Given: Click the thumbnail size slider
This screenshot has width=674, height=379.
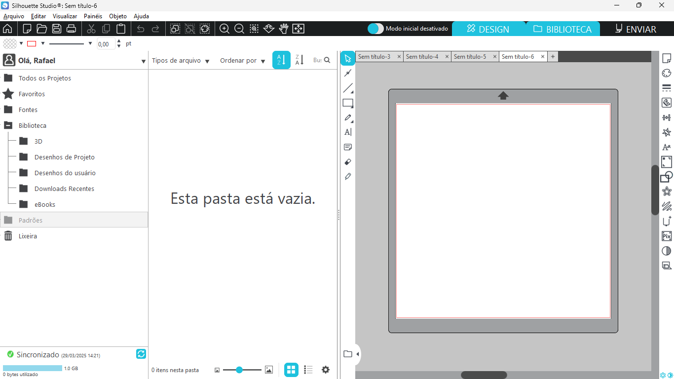Looking at the screenshot, I should [240, 370].
